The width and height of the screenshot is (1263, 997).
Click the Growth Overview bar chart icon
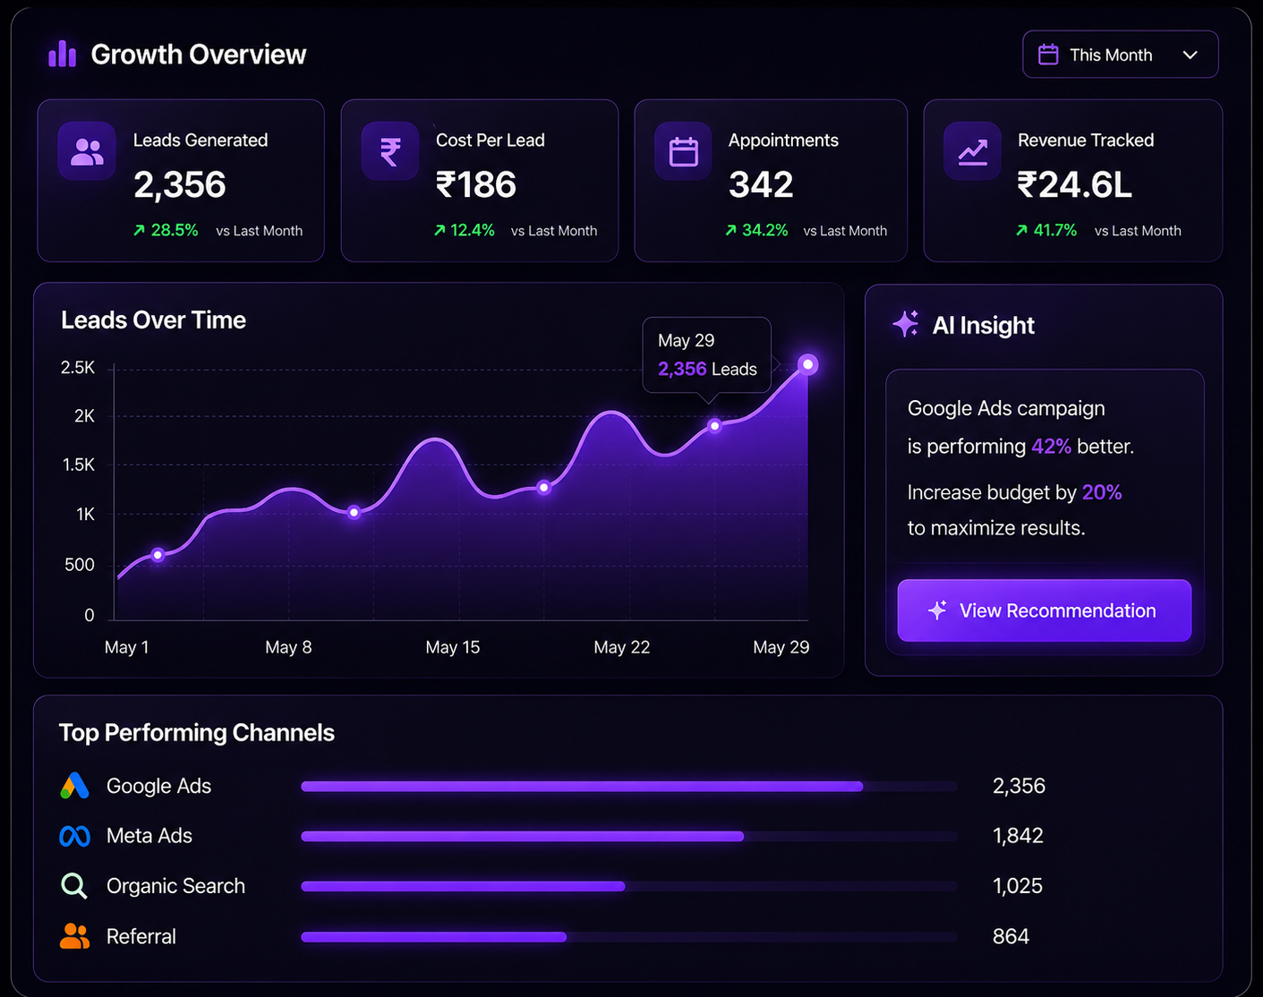(x=62, y=54)
